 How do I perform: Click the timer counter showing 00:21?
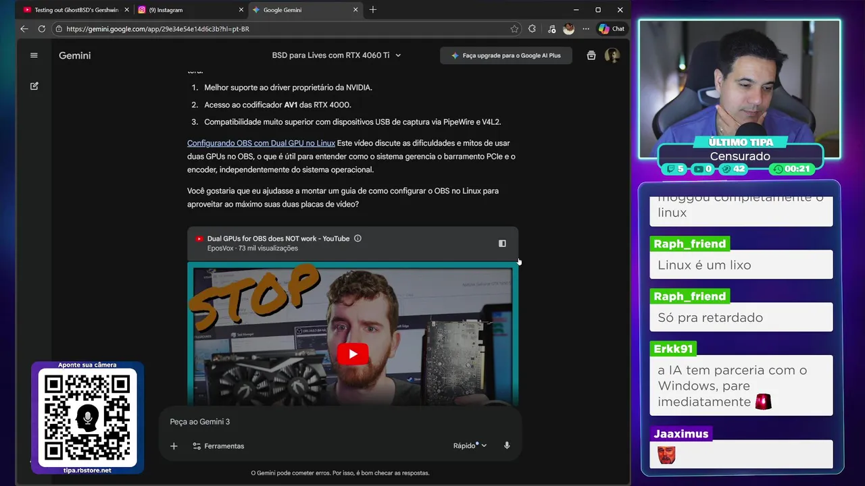click(x=792, y=169)
